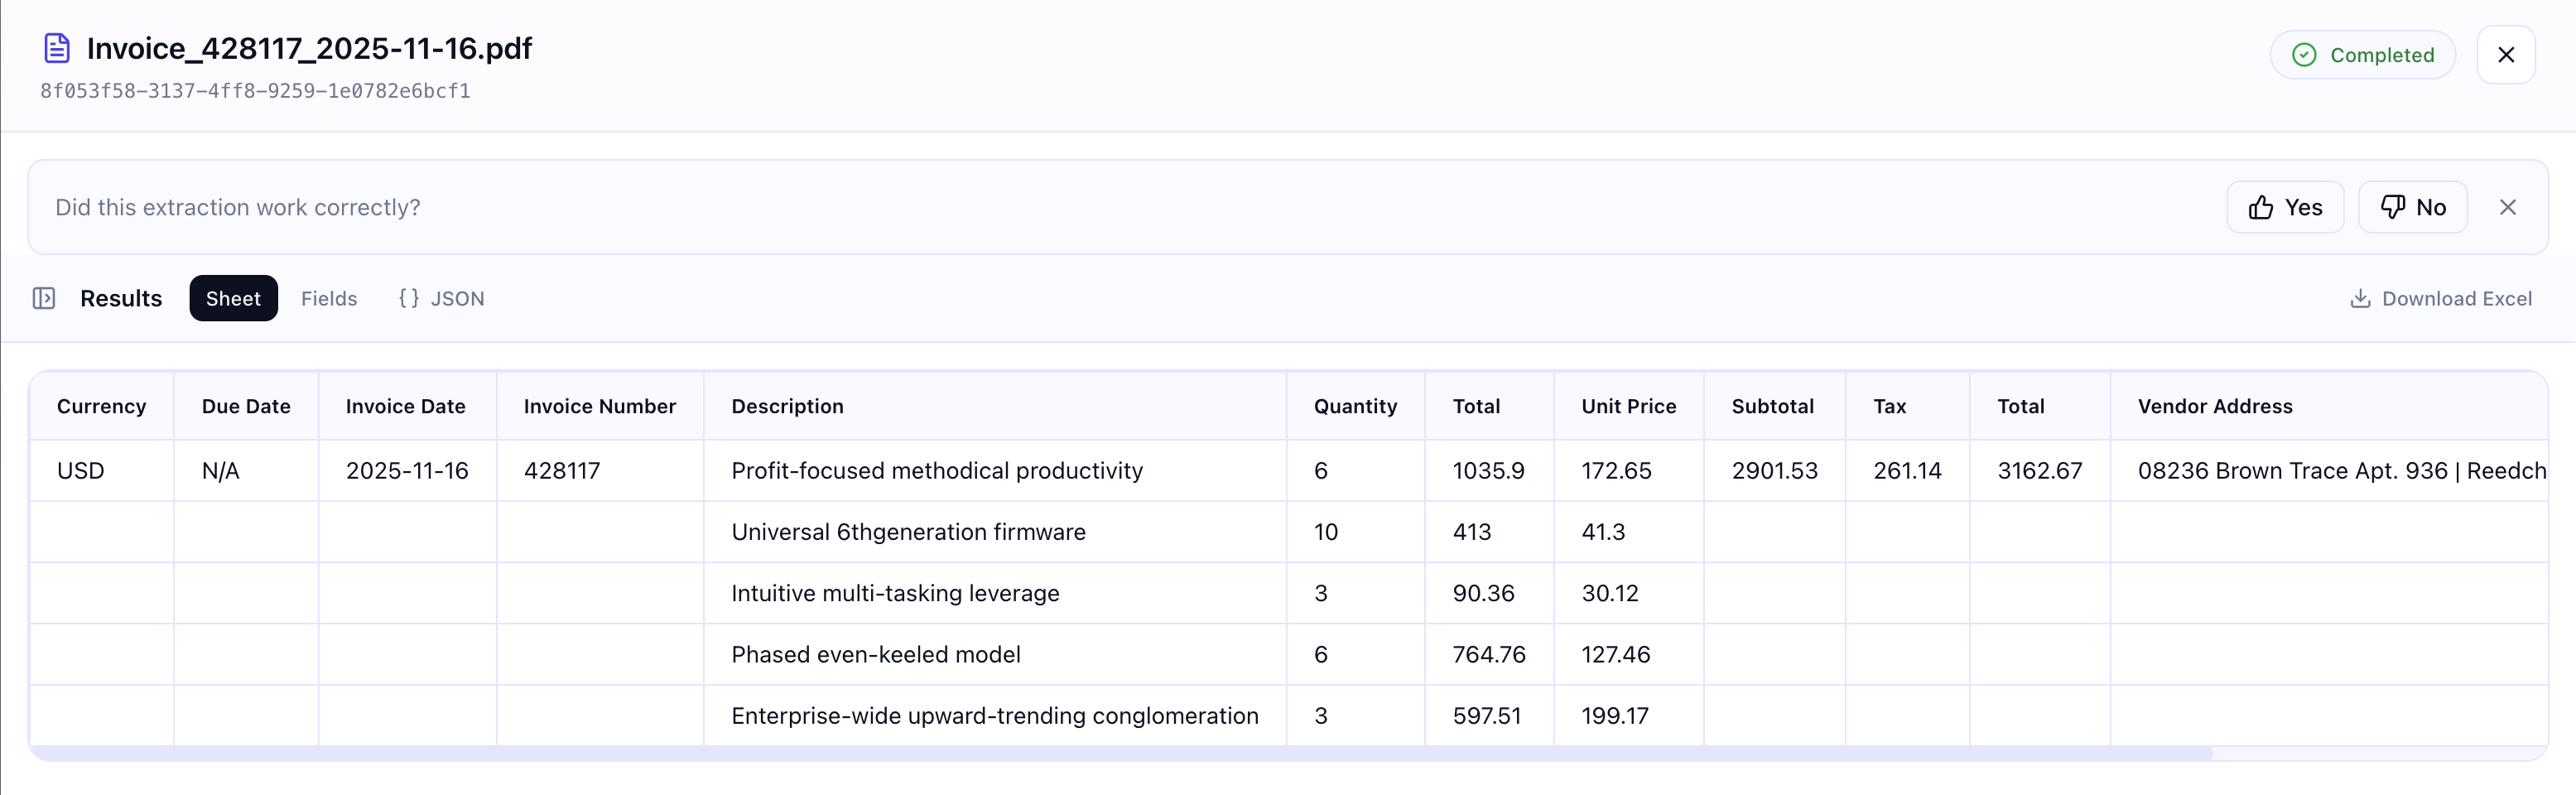This screenshot has height=795, width=2576.
Task: Dismiss the extraction feedback prompt
Action: pos(2507,207)
